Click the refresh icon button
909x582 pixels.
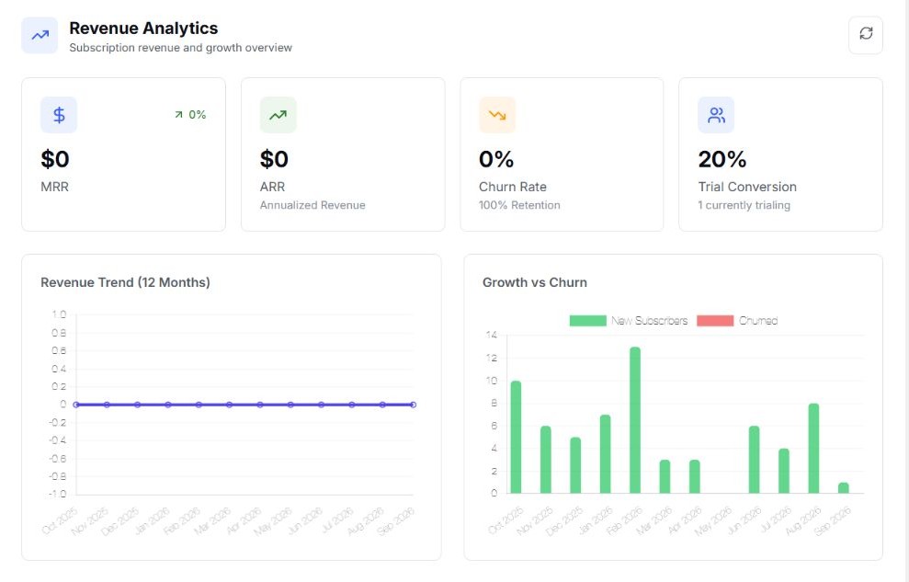(x=866, y=35)
